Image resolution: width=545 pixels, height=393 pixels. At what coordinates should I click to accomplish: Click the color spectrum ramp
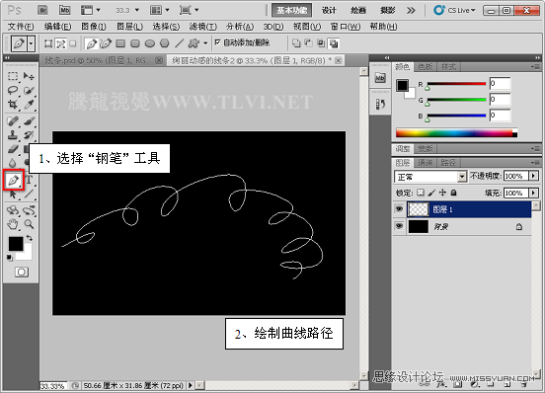[456, 132]
